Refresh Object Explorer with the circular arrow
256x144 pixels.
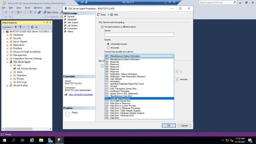pyautogui.click(x=32, y=27)
